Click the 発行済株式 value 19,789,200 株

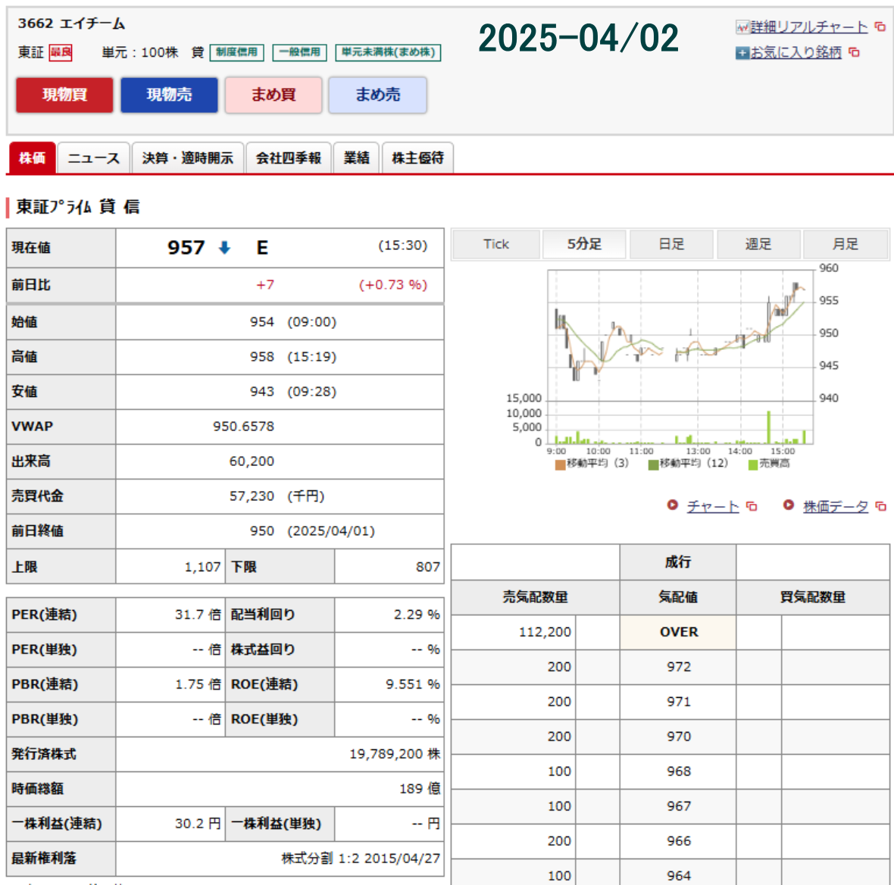pyautogui.click(x=395, y=754)
